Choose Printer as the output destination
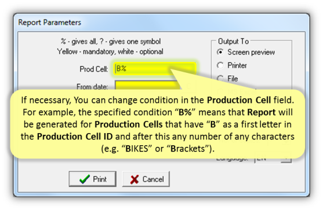The width and height of the screenshot is (323, 210). pyautogui.click(x=232, y=65)
